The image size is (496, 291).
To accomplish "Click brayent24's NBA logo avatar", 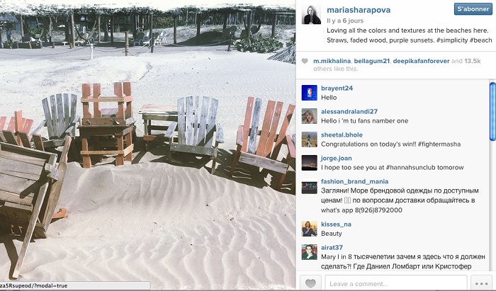I will [309, 93].
